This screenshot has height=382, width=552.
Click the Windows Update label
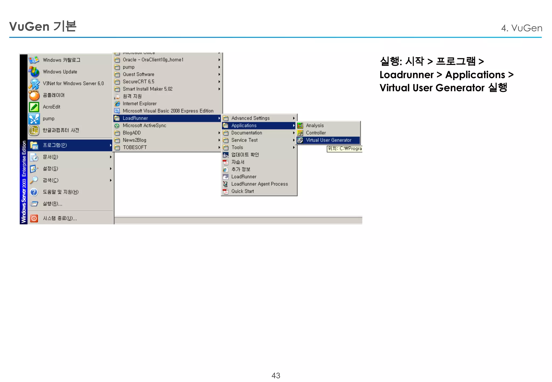pyautogui.click(x=60, y=72)
